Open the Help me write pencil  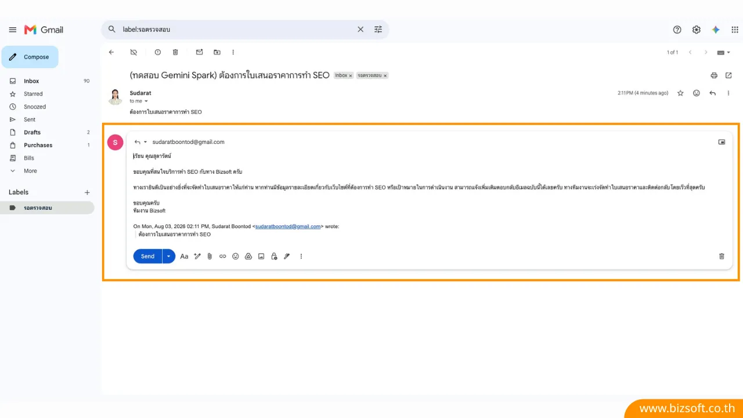(197, 256)
